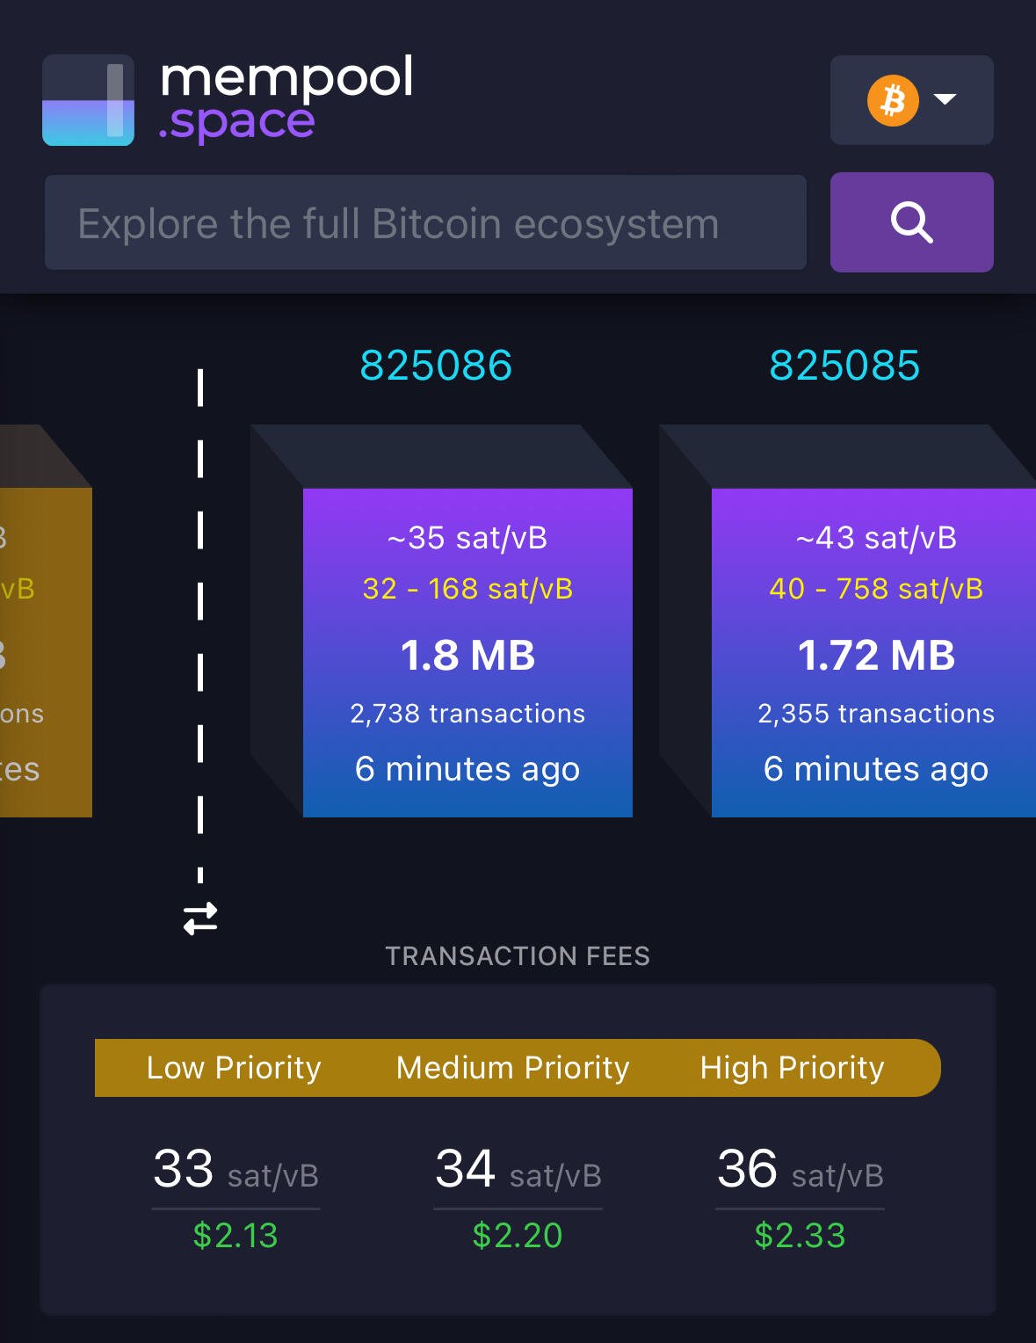Viewport: 1036px width, 1343px height.
Task: Open block height 825086 link
Action: tap(436, 366)
